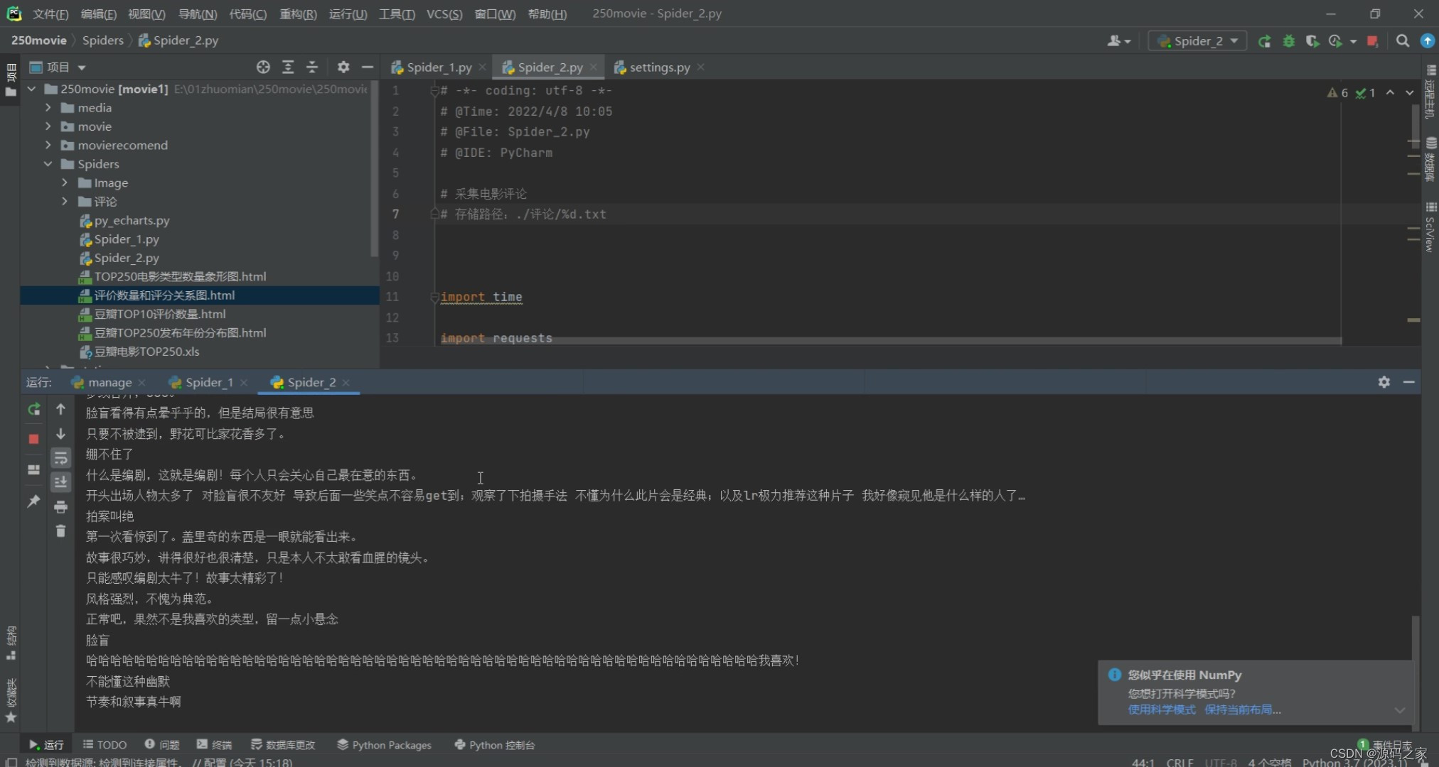Collapse the Spiders folder

tap(48, 164)
